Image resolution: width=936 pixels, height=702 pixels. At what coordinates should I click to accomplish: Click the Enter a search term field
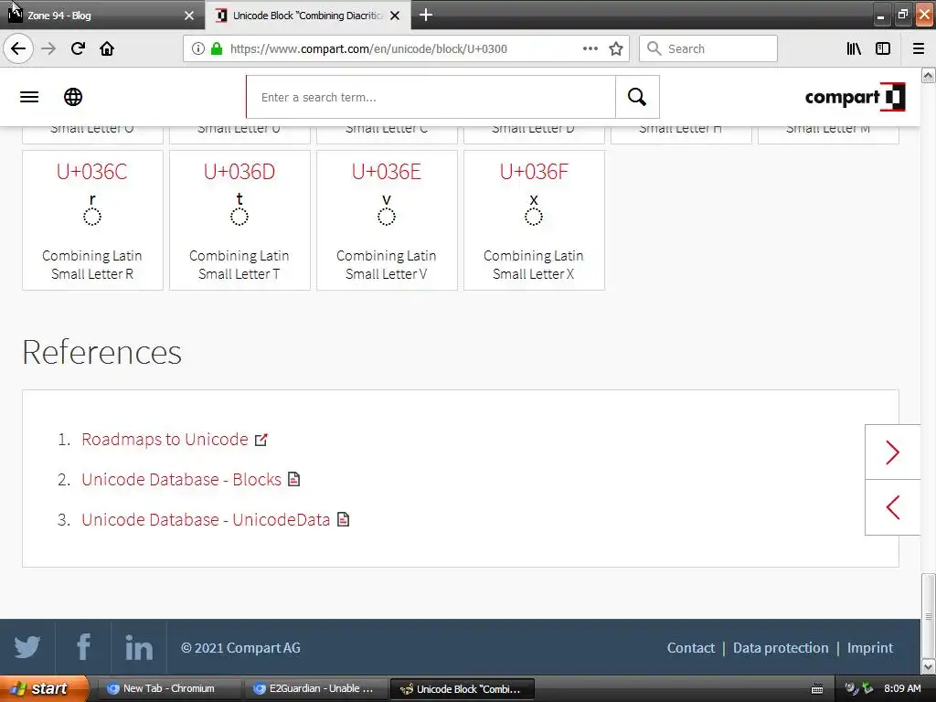[x=431, y=97]
